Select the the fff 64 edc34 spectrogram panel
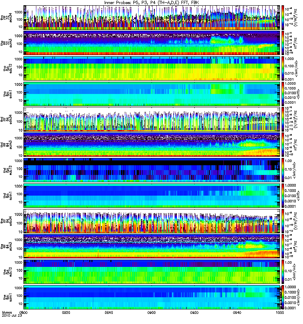 152,221
